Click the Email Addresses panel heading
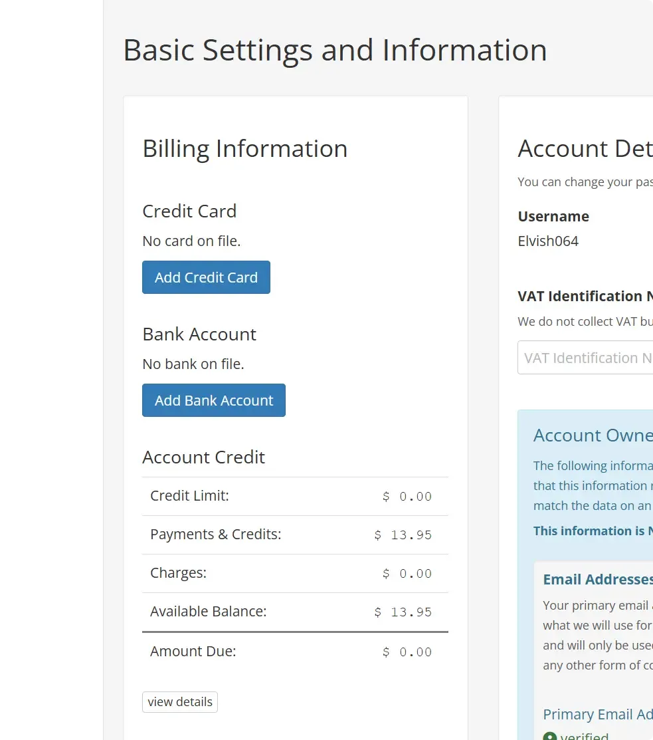This screenshot has width=653, height=740. point(597,579)
